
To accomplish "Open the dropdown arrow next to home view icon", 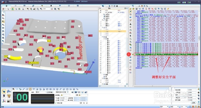I will click(6, 9).
